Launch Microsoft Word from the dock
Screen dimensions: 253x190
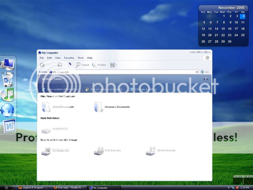click(x=8, y=126)
